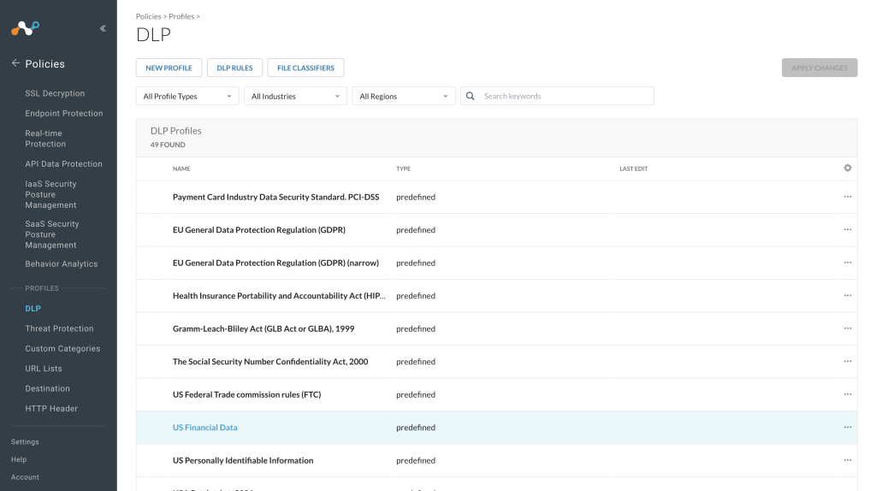This screenshot has height=491, width=876.
Task: Open Help in sidebar
Action: (x=19, y=459)
